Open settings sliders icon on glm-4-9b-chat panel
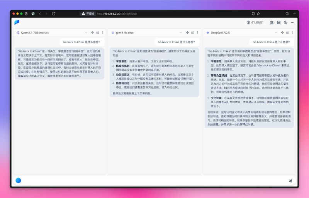This screenshot has width=309, height=198. [x=193, y=33]
